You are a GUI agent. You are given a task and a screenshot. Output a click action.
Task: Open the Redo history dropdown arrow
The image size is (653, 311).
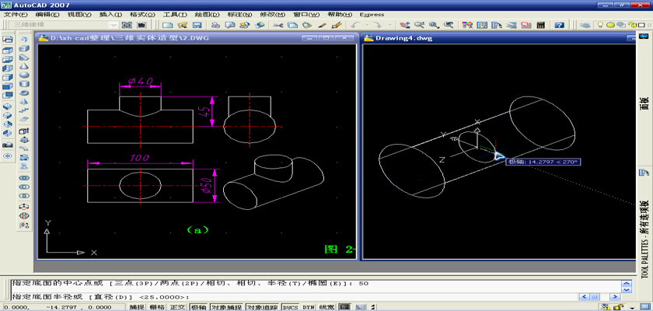tap(389, 25)
